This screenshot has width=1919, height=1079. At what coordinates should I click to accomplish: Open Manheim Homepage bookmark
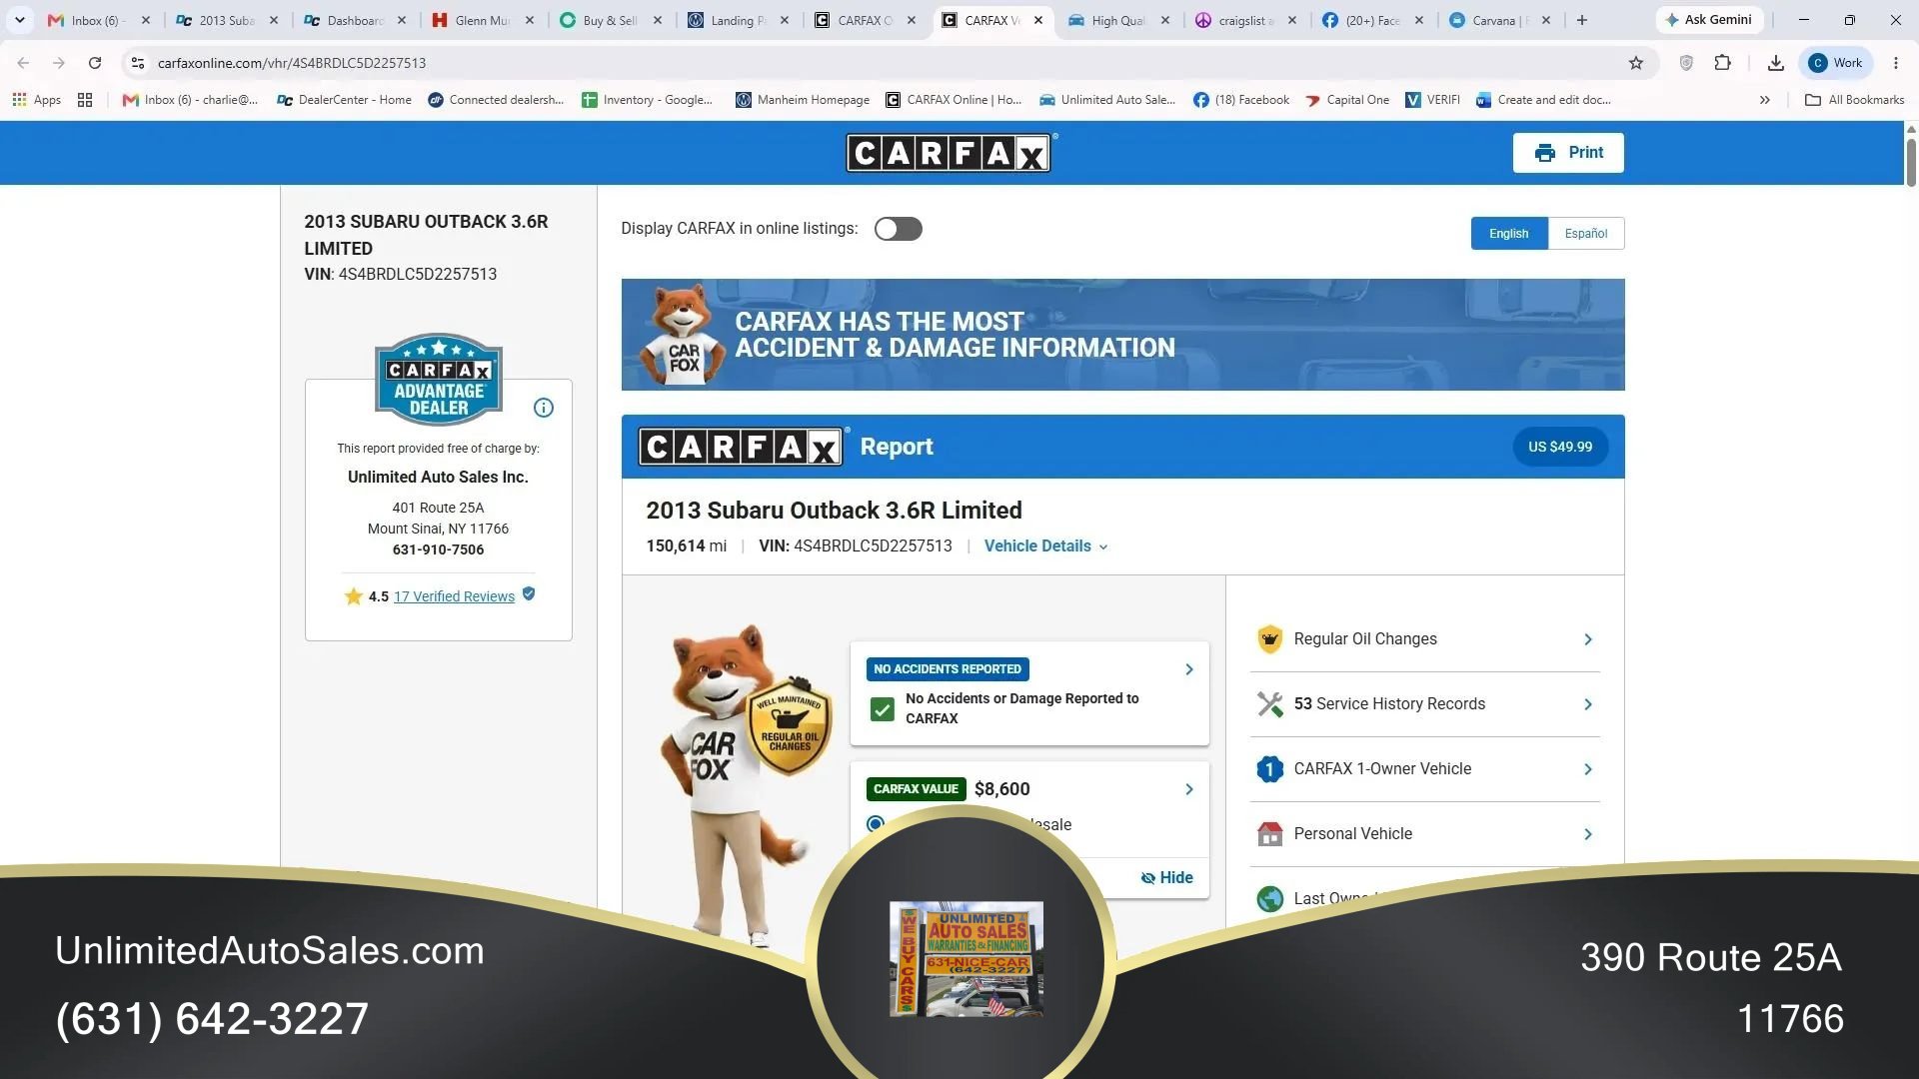(x=803, y=100)
